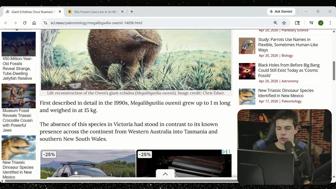This screenshot has height=189, width=336.
Task: Open right sidebar New Triassic Dinosaur Species article
Action: [x=286, y=93]
